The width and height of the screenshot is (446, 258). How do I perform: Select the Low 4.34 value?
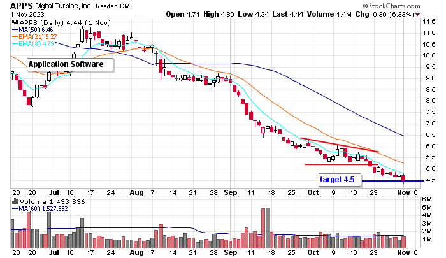tap(253, 14)
